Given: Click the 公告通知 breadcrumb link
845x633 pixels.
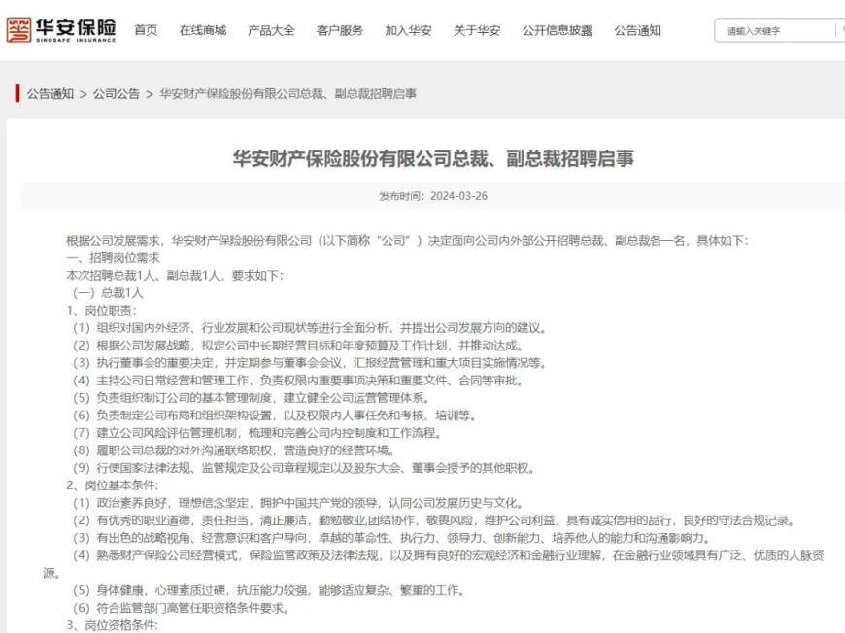Looking at the screenshot, I should pos(51,94).
